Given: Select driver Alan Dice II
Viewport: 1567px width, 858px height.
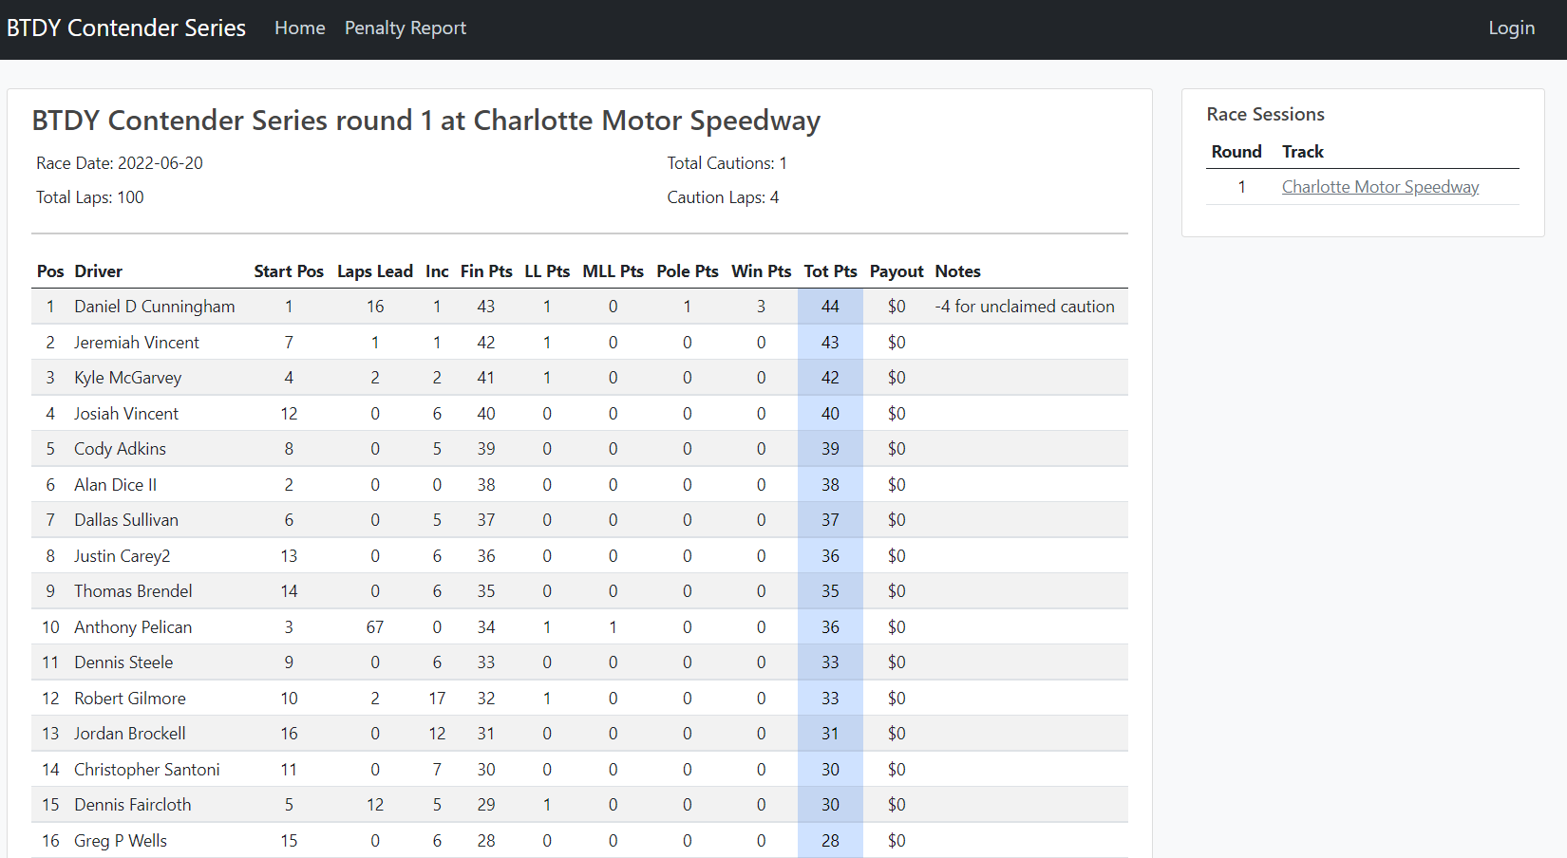Looking at the screenshot, I should [115, 484].
